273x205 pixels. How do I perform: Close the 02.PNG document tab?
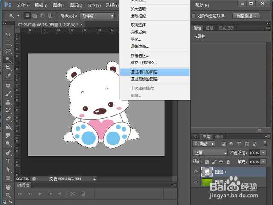pos(81,25)
